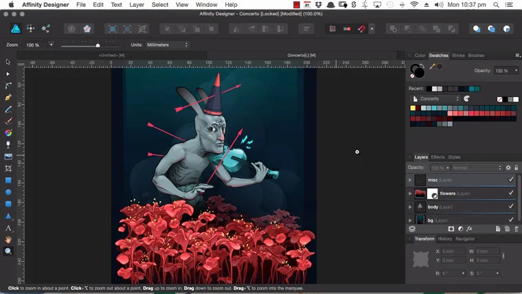
Task: Select the Rectangle shape tool
Action: [8, 180]
